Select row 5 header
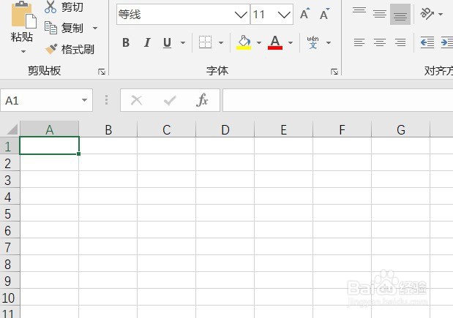This screenshot has height=318, width=453. (x=10, y=213)
